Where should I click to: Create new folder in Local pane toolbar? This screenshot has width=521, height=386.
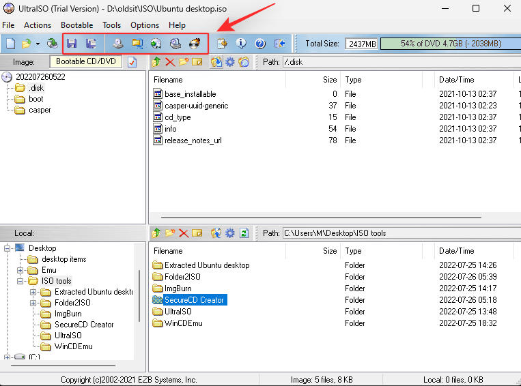(x=170, y=233)
